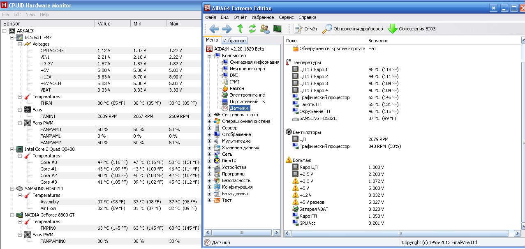
Task: Click Обновления BIOS toolbar button
Action: pos(412,29)
